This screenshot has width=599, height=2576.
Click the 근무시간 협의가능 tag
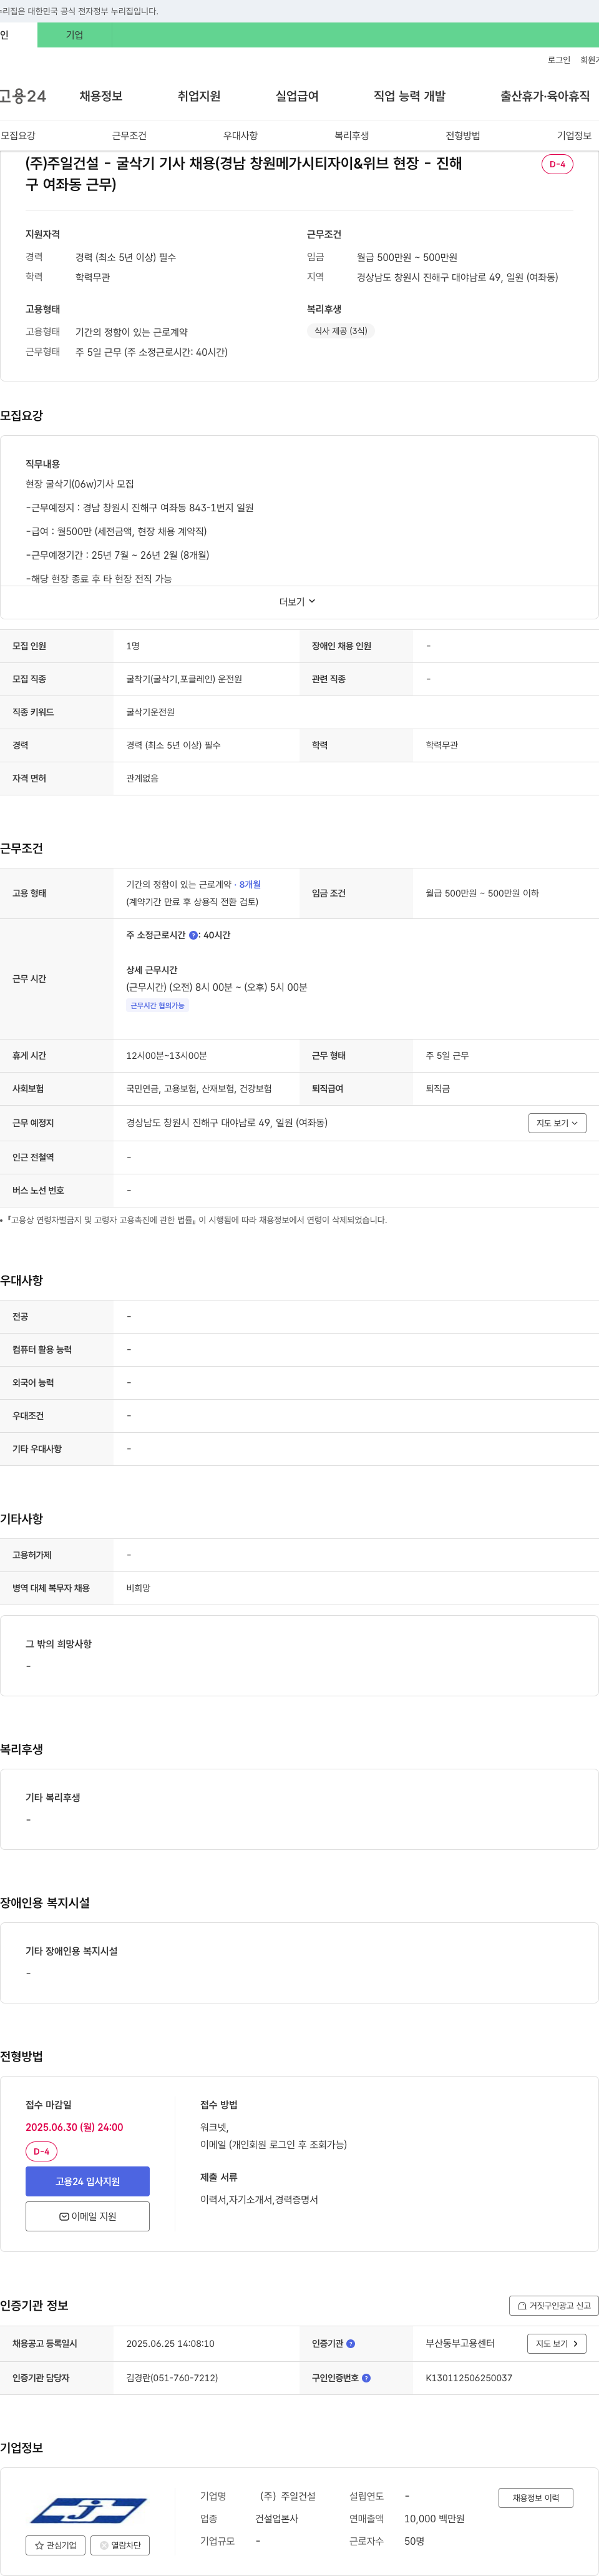pyautogui.click(x=157, y=1006)
